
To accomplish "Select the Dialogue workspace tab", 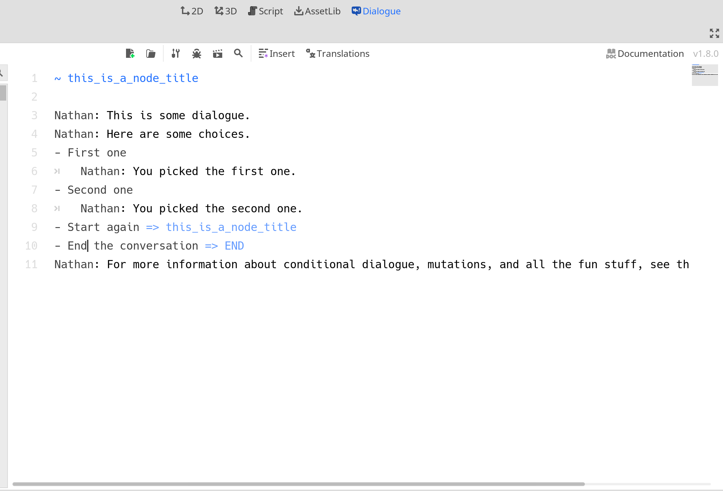I will pyautogui.click(x=376, y=11).
